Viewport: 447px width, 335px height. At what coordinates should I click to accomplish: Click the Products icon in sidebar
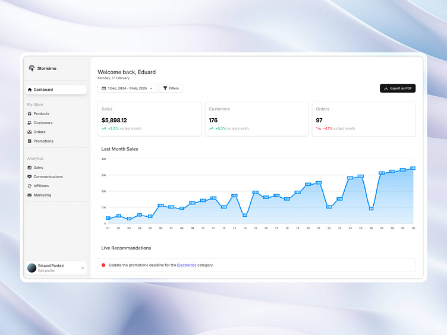coord(30,113)
